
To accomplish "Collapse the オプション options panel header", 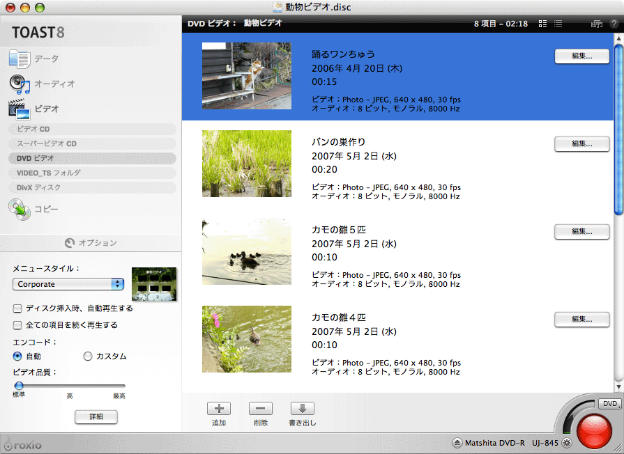I will [x=91, y=243].
